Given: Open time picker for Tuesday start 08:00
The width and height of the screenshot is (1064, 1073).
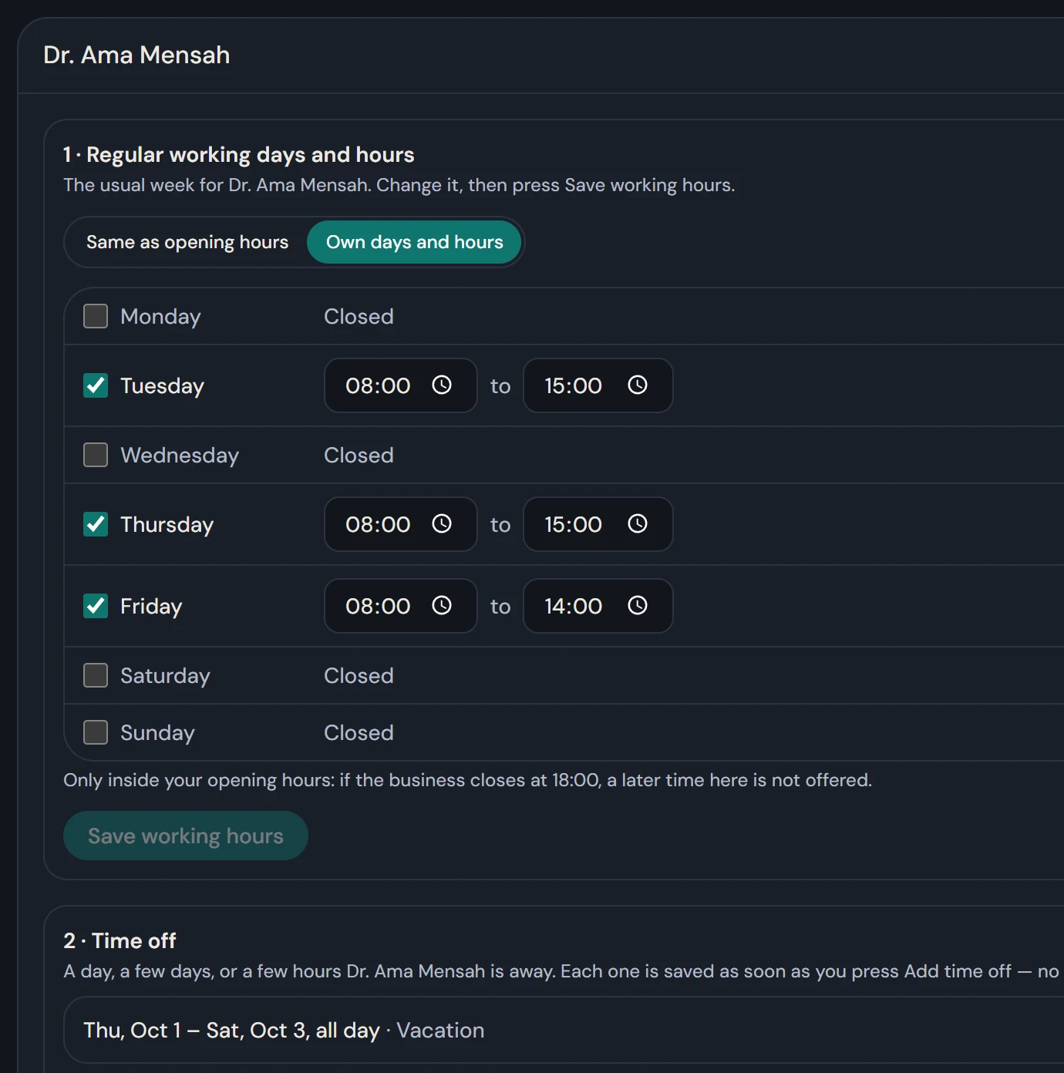Looking at the screenshot, I should (442, 385).
